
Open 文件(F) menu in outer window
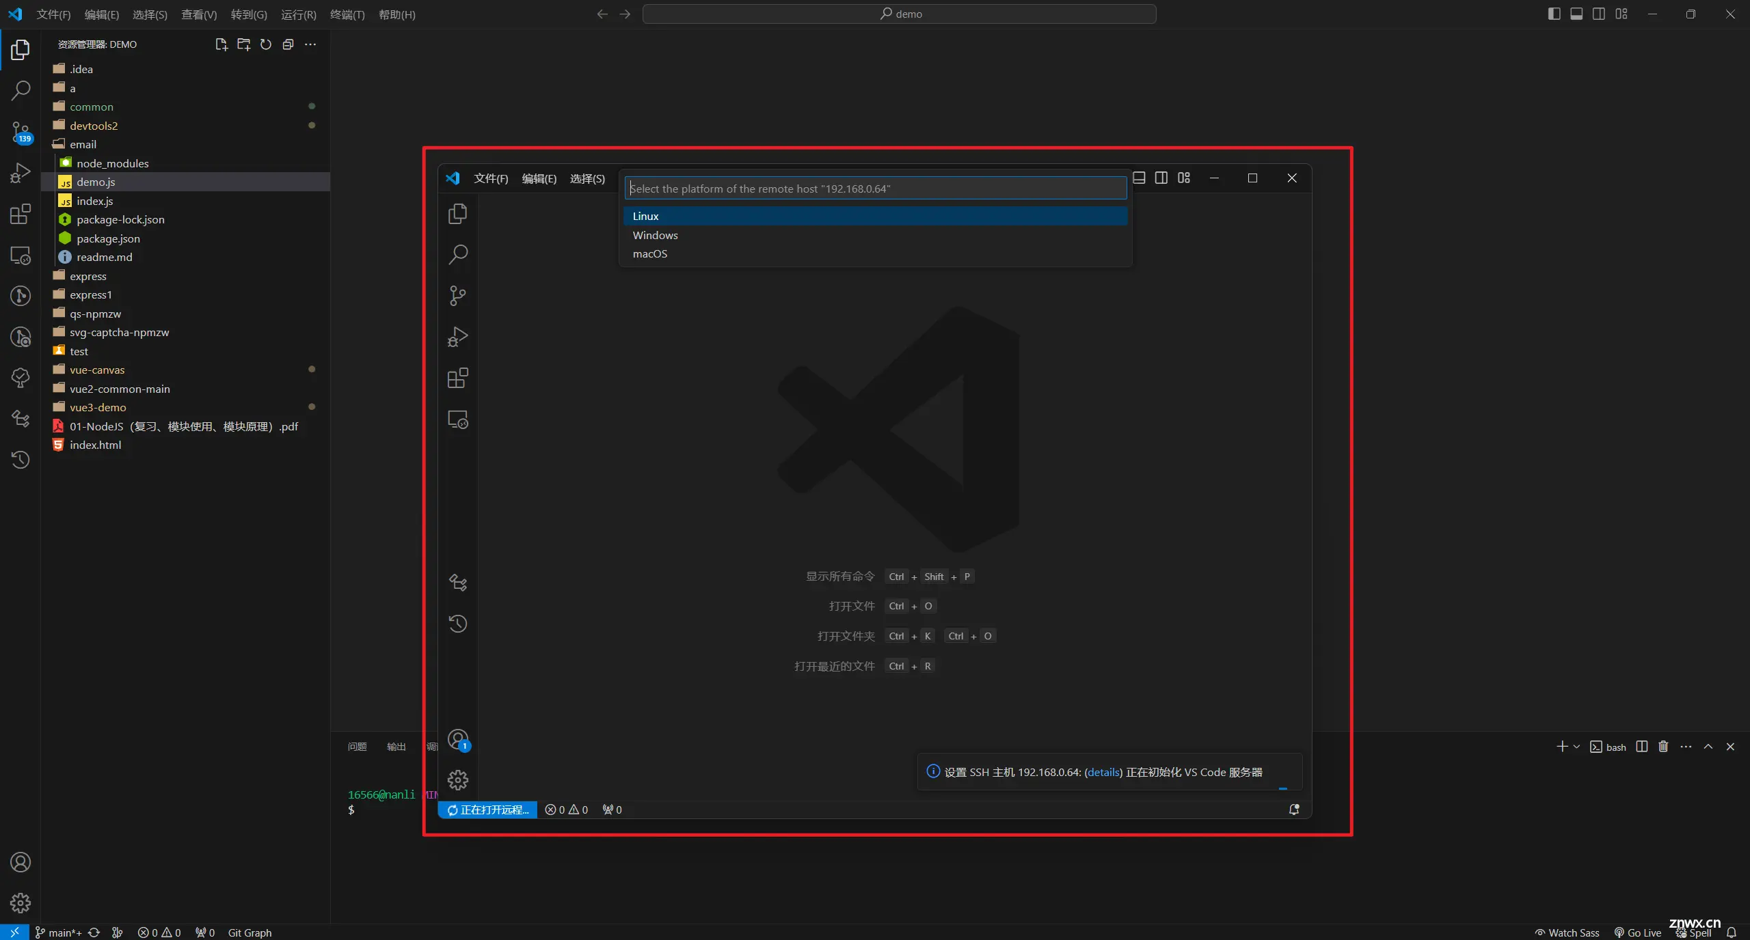(53, 14)
